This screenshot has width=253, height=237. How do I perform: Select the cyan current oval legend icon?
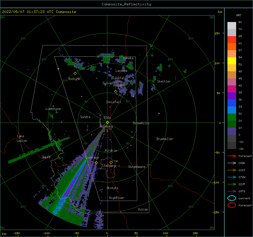(232, 198)
